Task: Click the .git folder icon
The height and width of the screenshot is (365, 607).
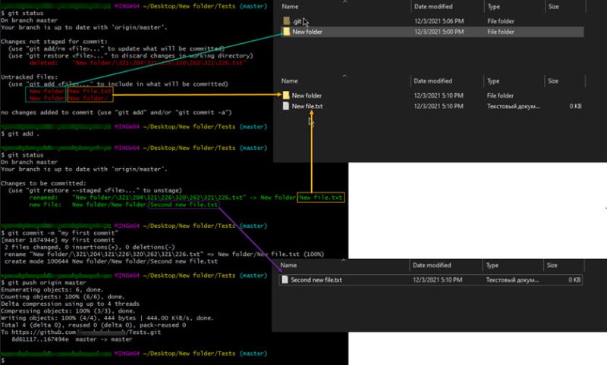Action: click(286, 20)
